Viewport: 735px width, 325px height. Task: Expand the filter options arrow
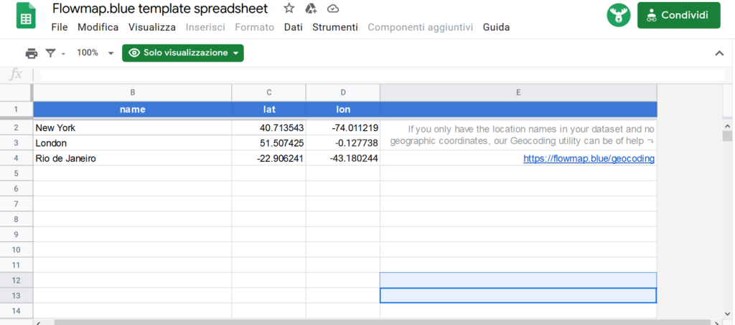[63, 54]
